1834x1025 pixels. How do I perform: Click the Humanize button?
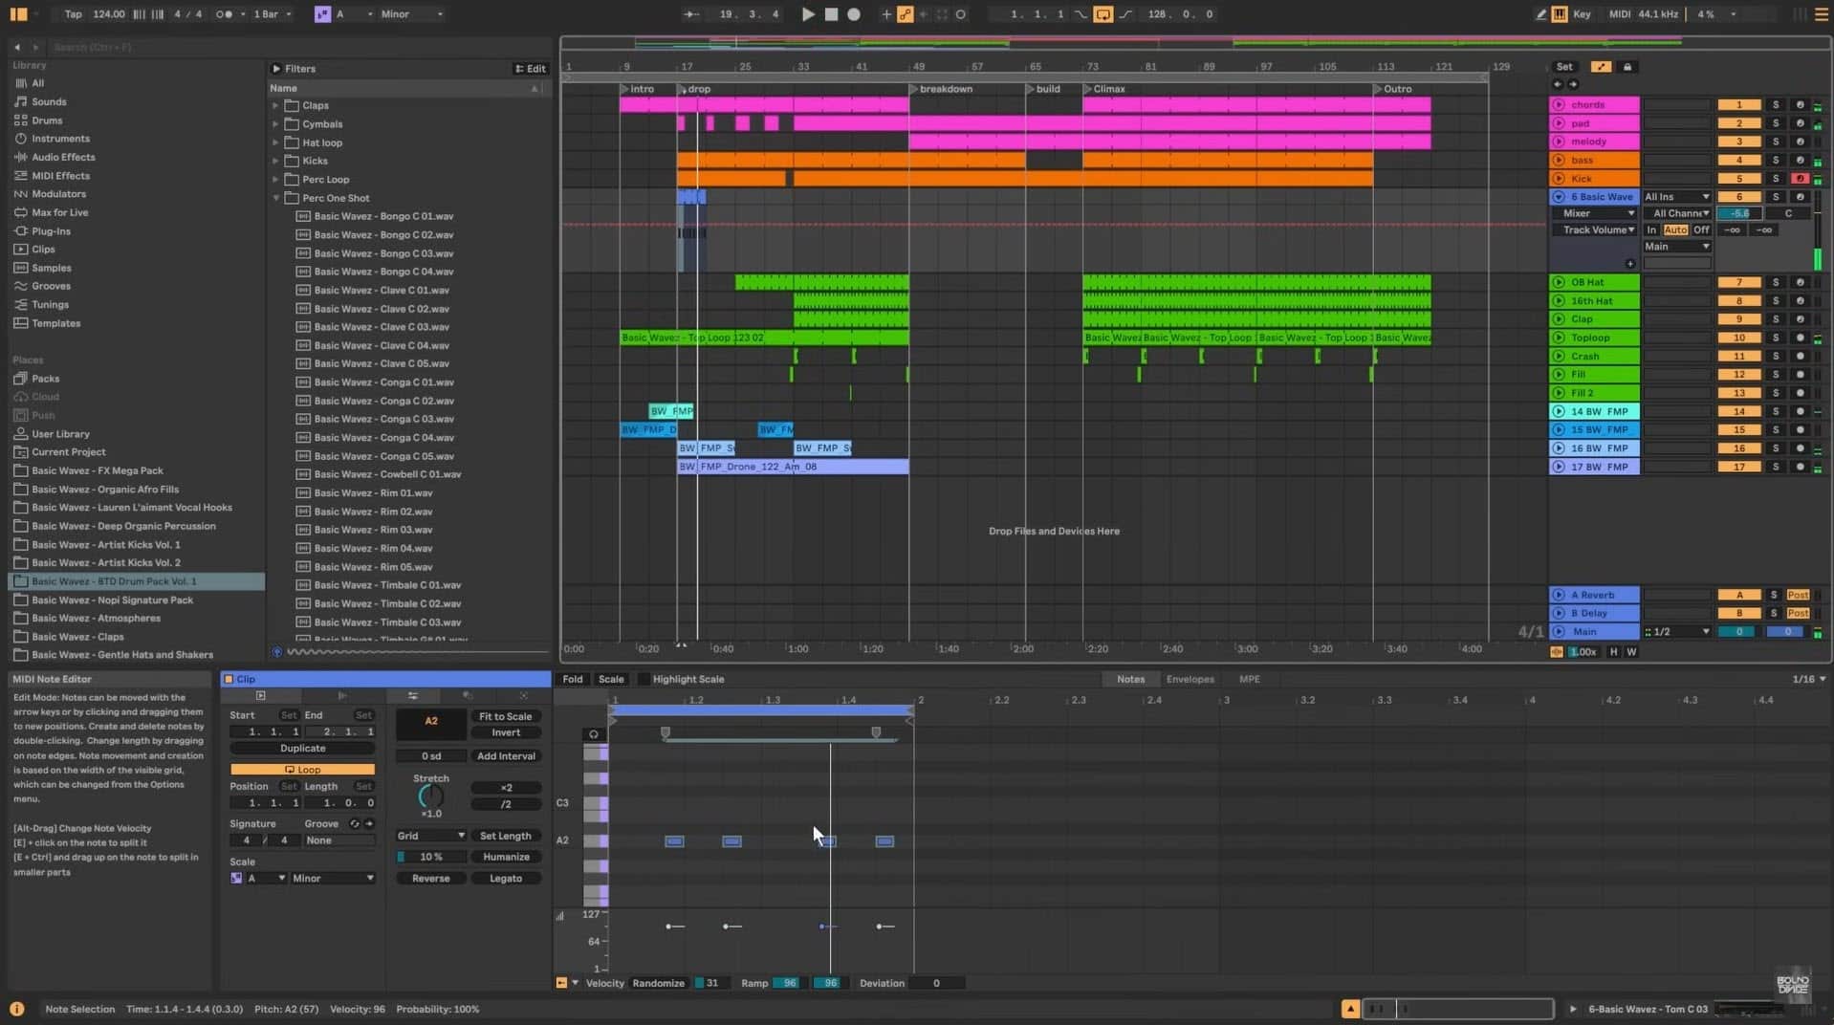coord(506,857)
